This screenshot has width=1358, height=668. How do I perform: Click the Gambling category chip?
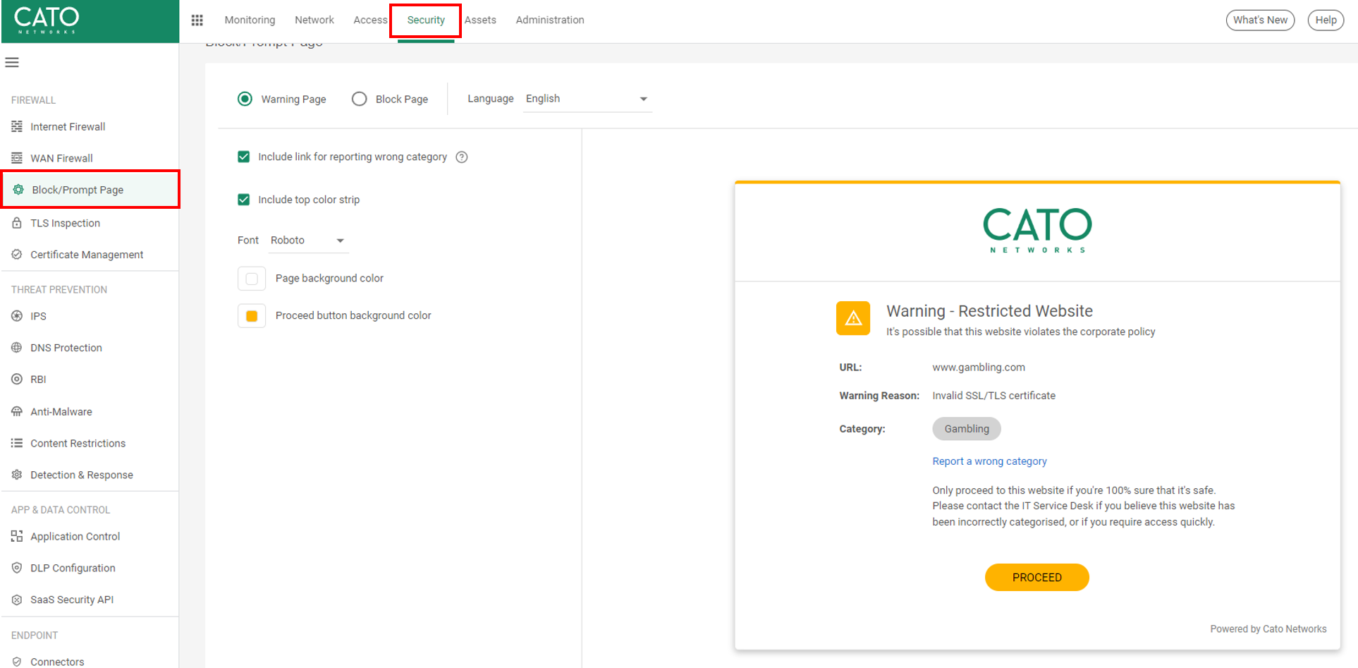tap(967, 429)
